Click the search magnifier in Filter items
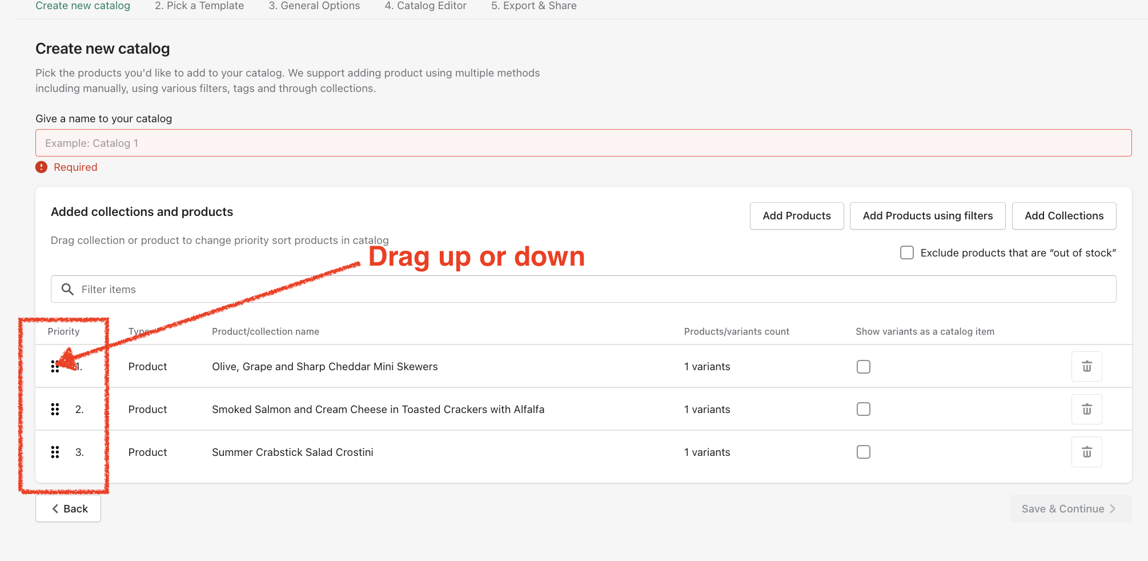Image resolution: width=1148 pixels, height=561 pixels. (67, 289)
